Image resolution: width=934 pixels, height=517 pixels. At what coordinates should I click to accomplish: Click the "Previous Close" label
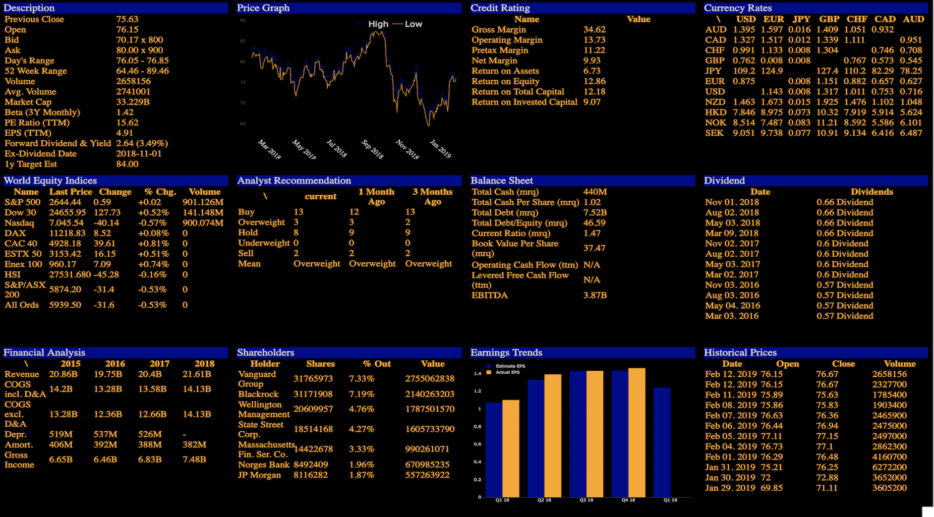tap(34, 19)
